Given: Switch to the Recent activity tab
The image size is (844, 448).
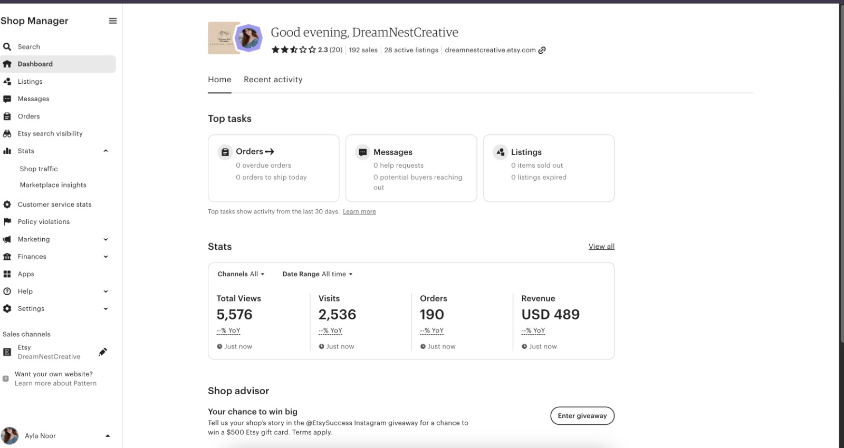Looking at the screenshot, I should point(273,80).
